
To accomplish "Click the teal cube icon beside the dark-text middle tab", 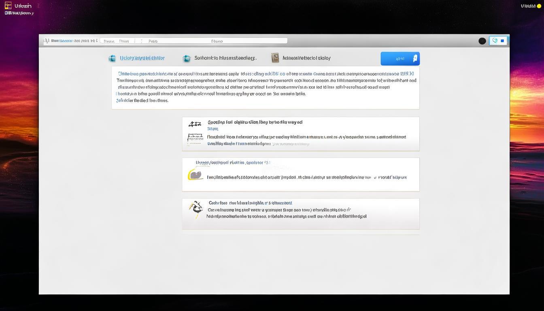I will coord(187,58).
